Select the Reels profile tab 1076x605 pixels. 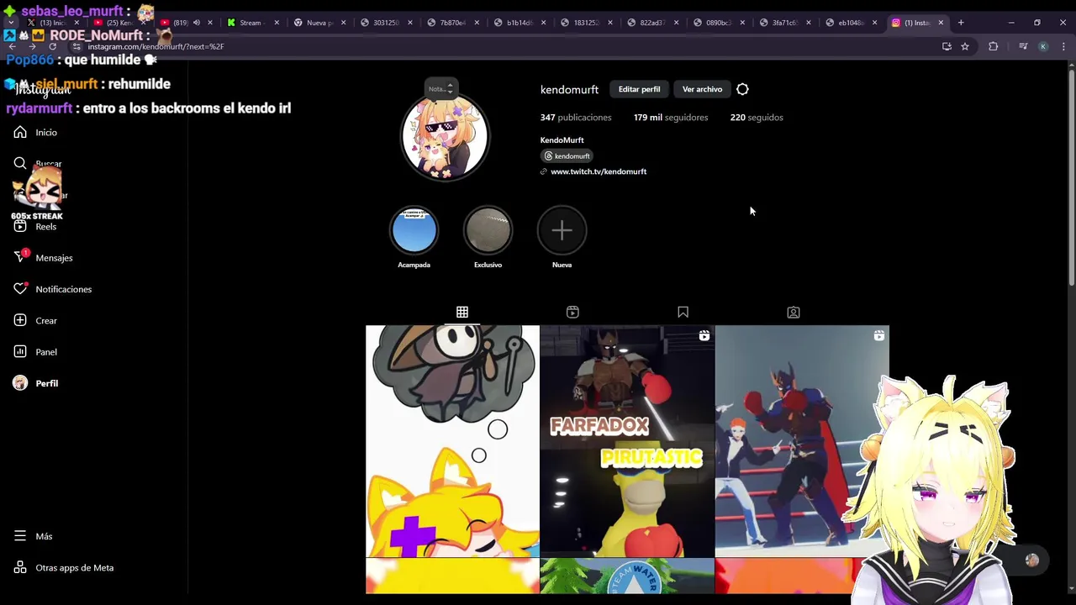click(x=572, y=312)
